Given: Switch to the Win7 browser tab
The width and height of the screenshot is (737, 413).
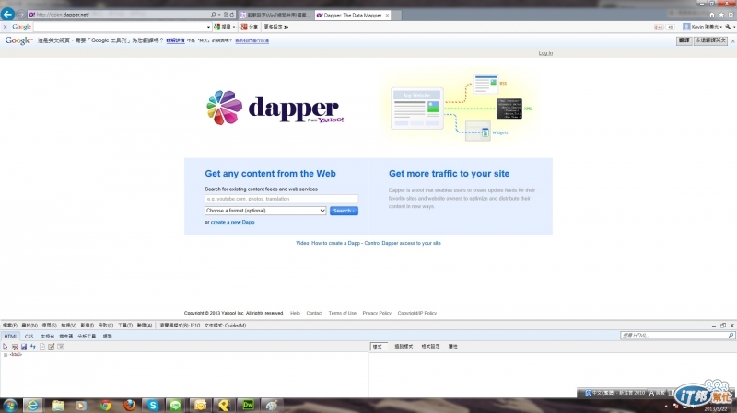Looking at the screenshot, I should pos(275,15).
